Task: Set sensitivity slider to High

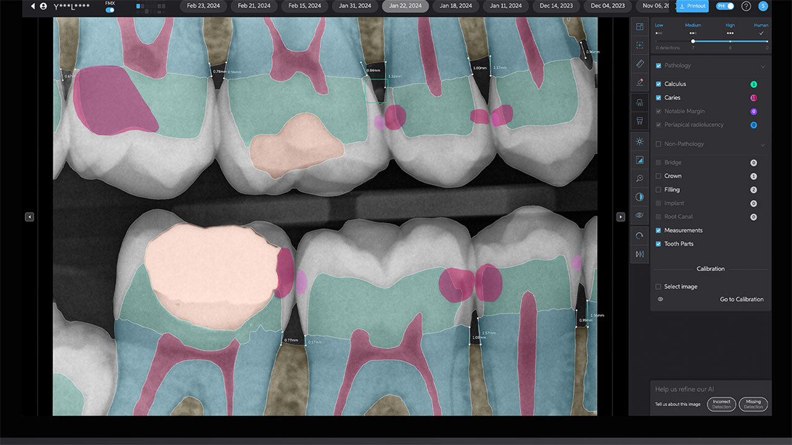Action: point(730,41)
